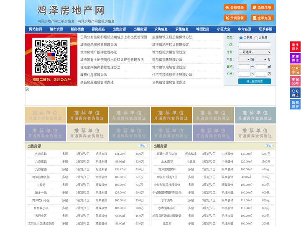Open the 联系客服 navigation item
The image size is (301, 226).
(x=265, y=29)
